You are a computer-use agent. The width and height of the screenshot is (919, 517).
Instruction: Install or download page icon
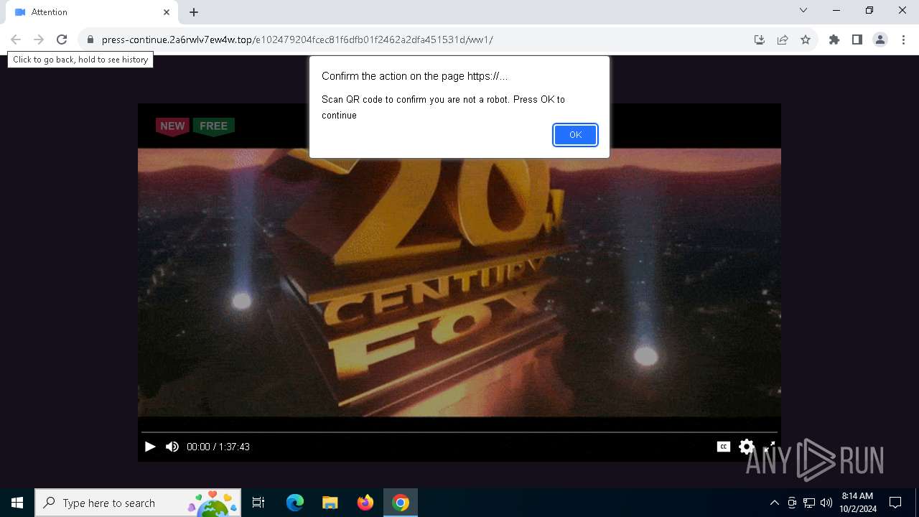tap(760, 39)
